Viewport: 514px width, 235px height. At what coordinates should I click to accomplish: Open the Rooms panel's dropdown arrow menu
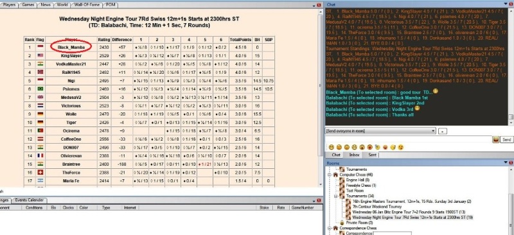pyautogui.click(x=506, y=162)
